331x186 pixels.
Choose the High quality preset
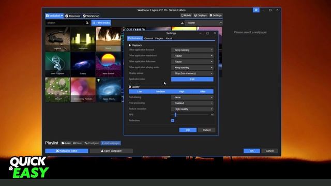click(x=182, y=91)
